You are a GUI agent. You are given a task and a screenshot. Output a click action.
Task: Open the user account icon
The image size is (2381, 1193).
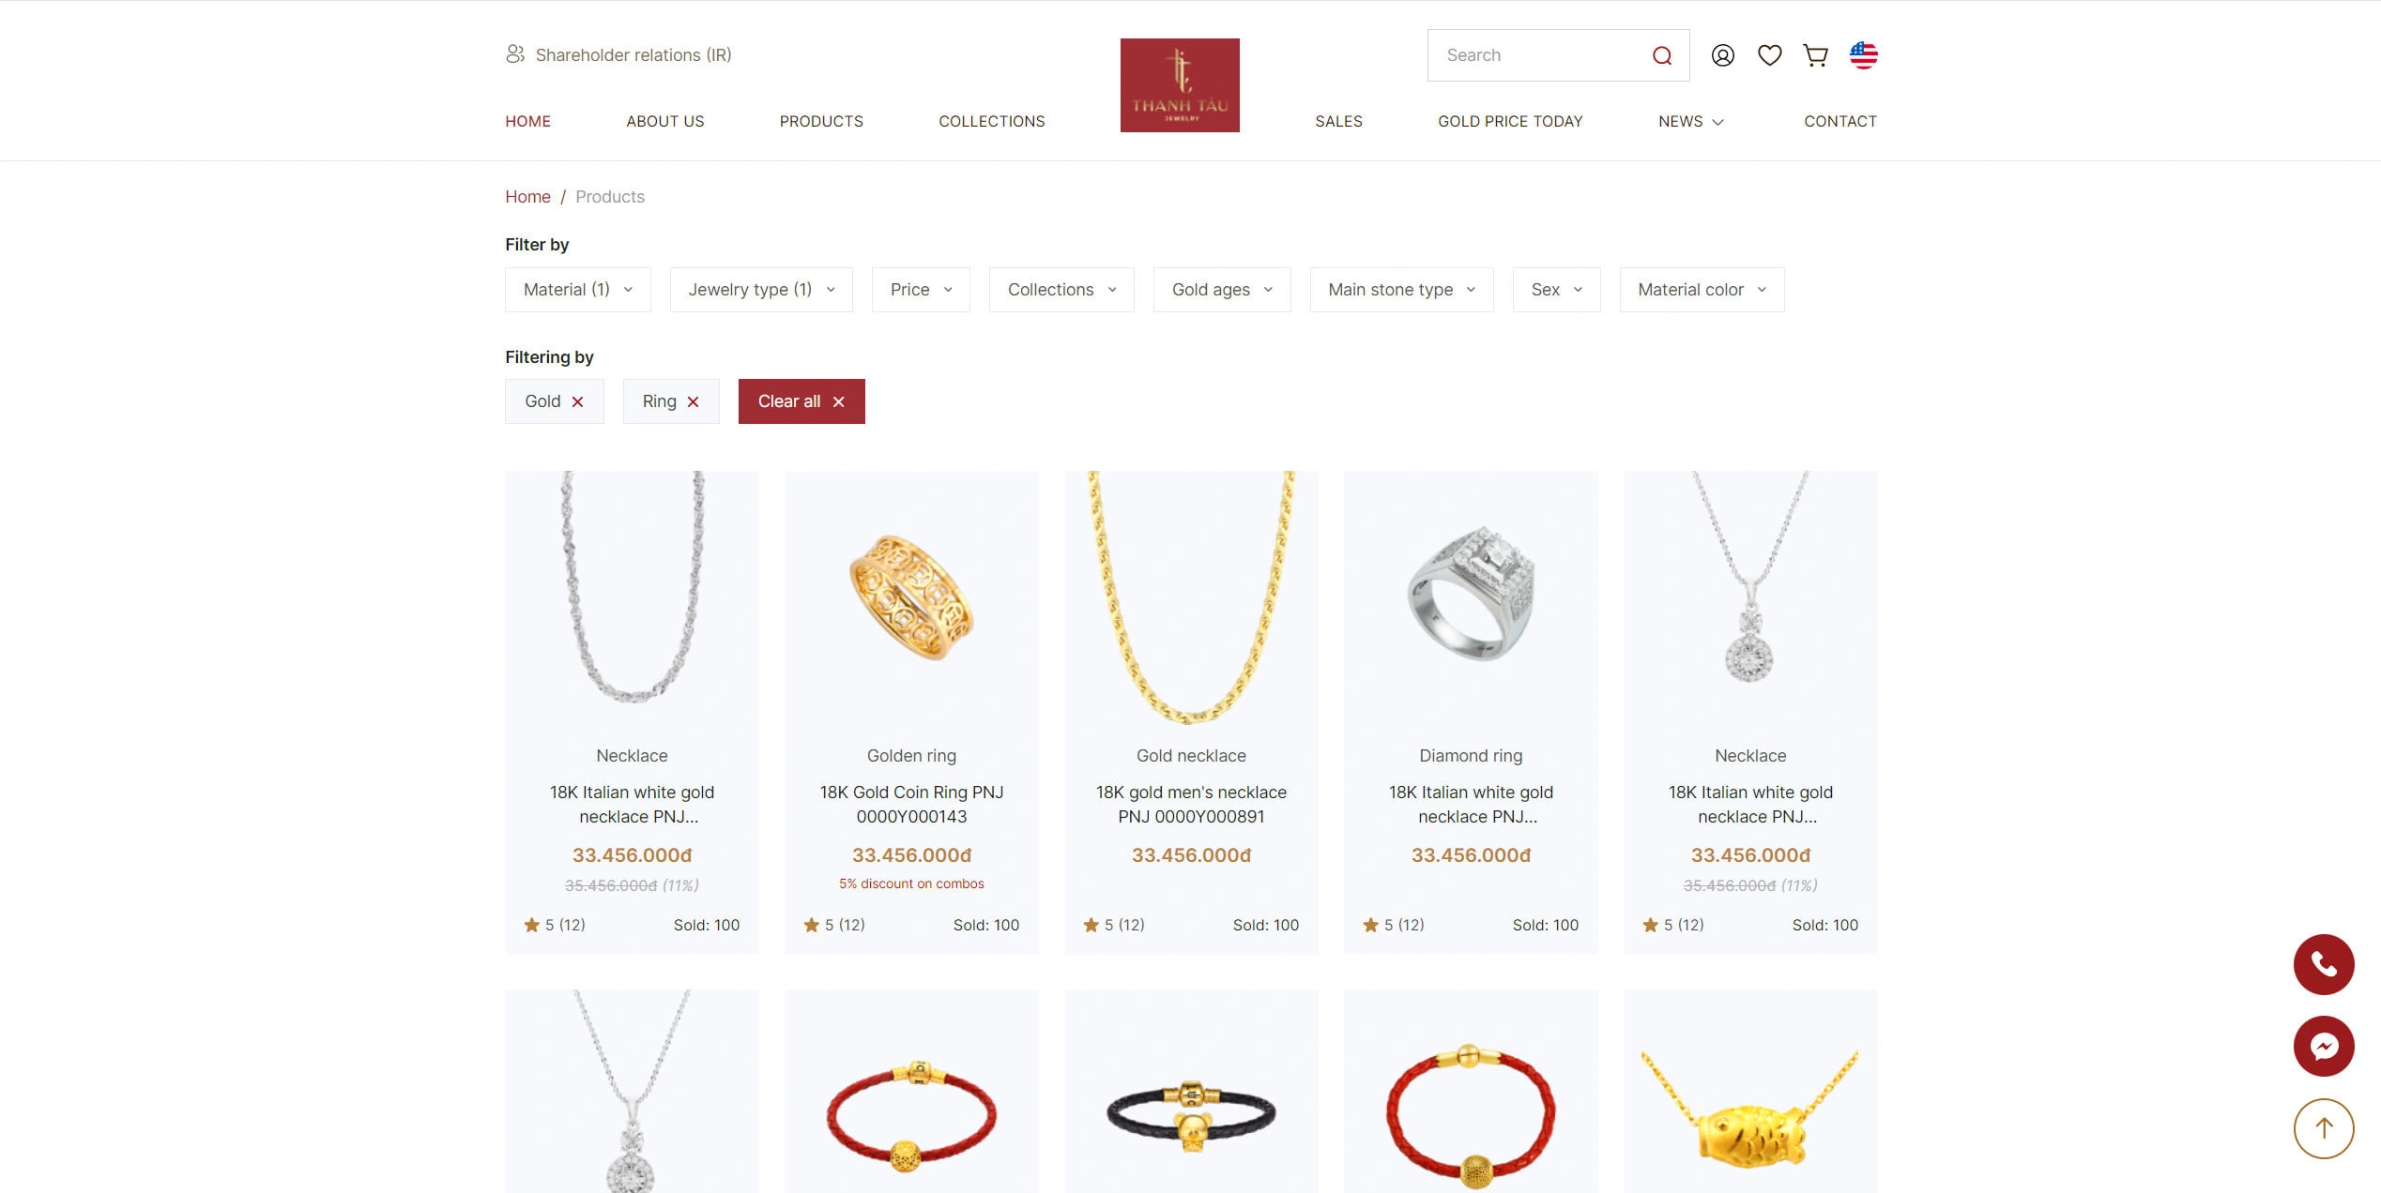coord(1722,55)
